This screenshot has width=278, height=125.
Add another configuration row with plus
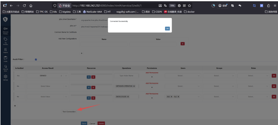[x=82, y=53]
